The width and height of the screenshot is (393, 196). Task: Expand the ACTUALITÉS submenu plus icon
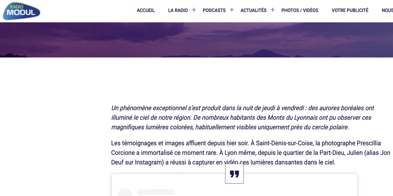(272, 10)
